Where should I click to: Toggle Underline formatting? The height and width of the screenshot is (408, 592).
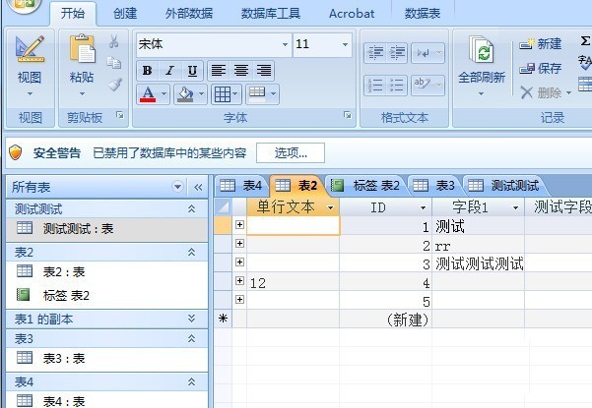coord(192,71)
